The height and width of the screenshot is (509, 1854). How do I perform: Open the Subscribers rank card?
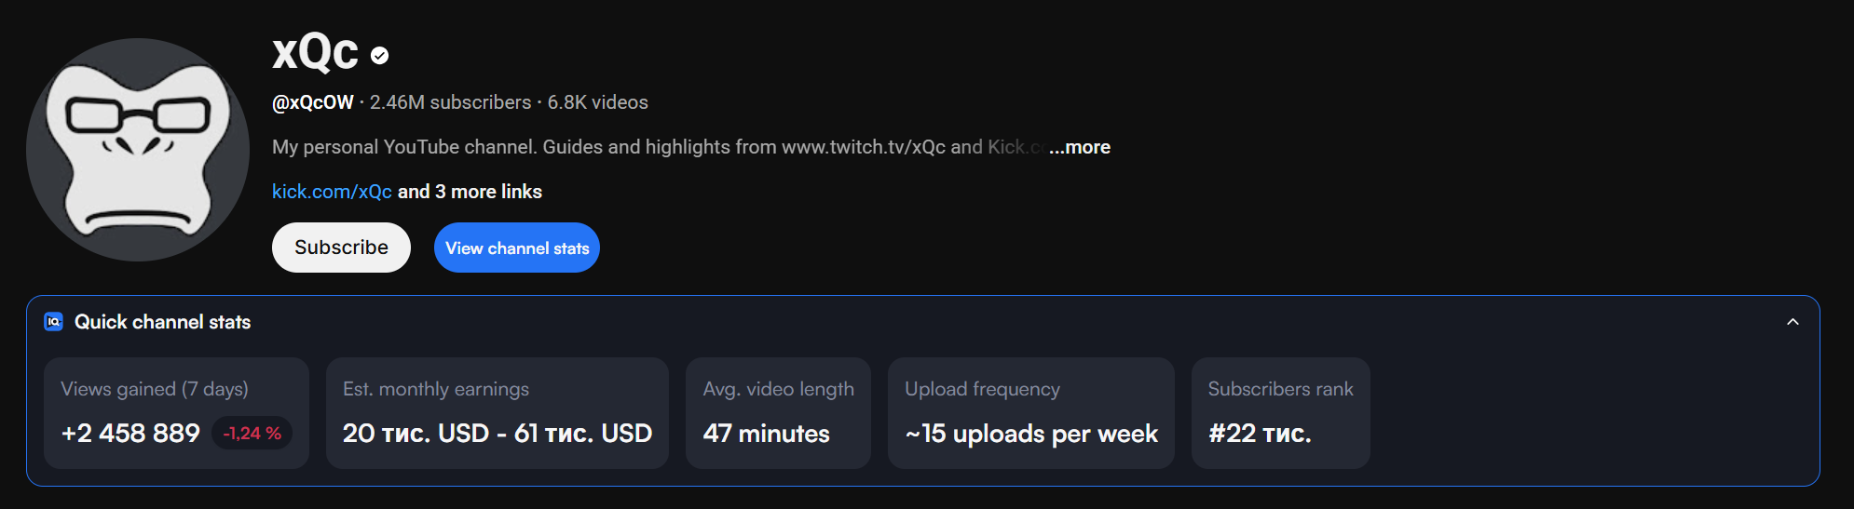[x=1280, y=413]
